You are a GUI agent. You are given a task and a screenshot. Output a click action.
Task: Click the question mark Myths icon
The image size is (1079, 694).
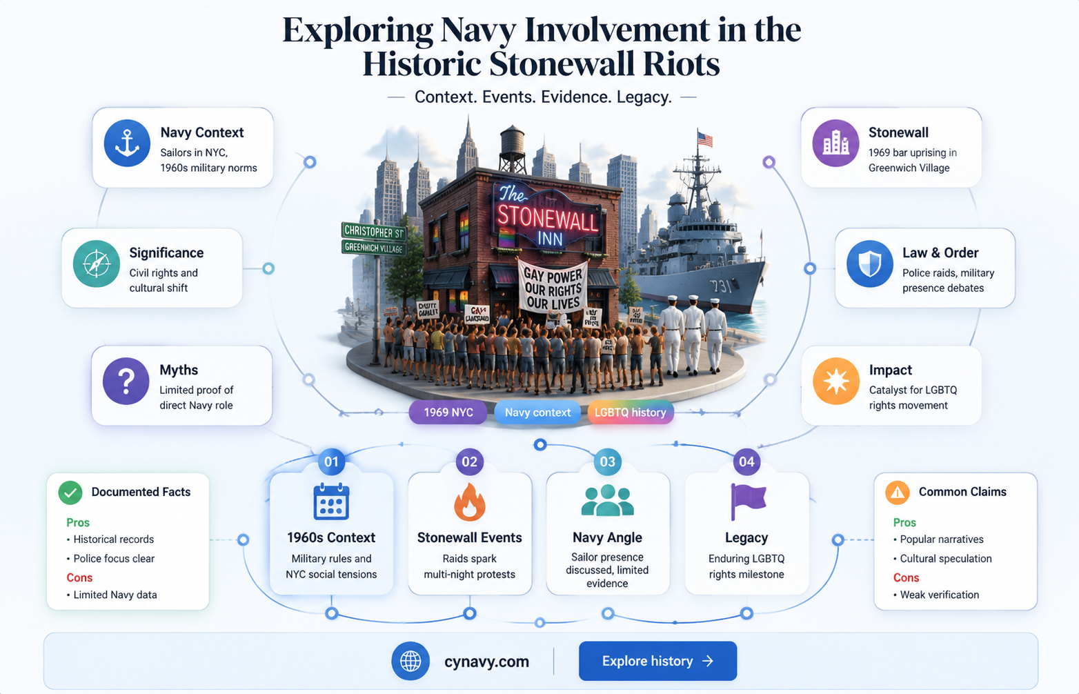[126, 381]
